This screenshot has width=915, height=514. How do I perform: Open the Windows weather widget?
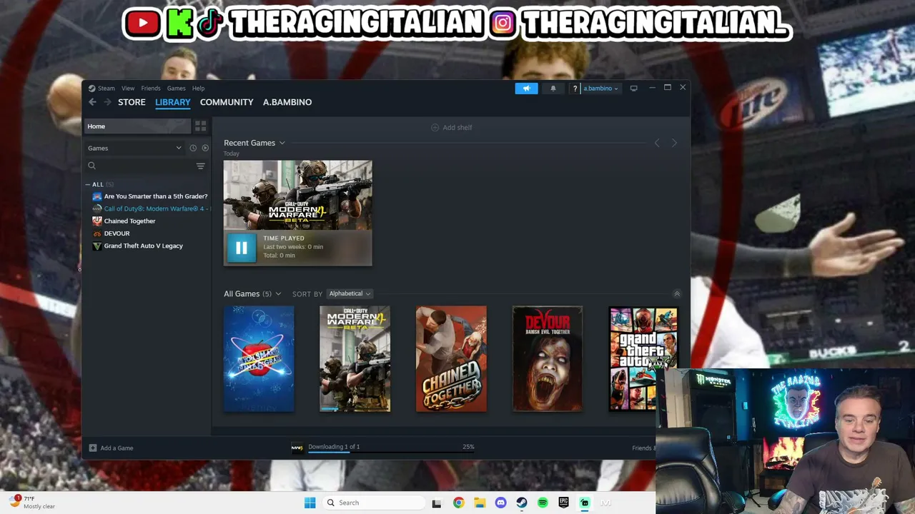[32, 503]
